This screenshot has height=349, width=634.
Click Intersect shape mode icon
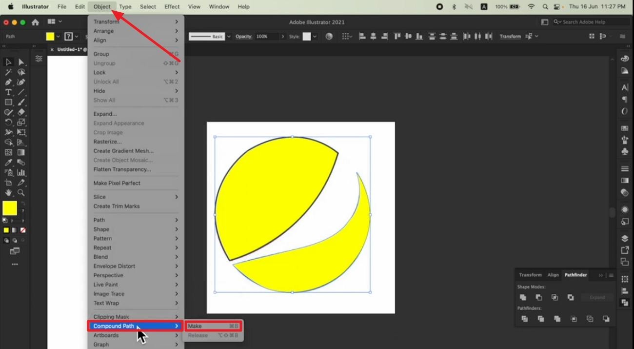(x=555, y=297)
